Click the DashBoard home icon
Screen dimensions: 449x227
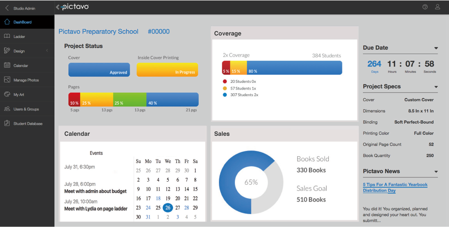pos(7,22)
